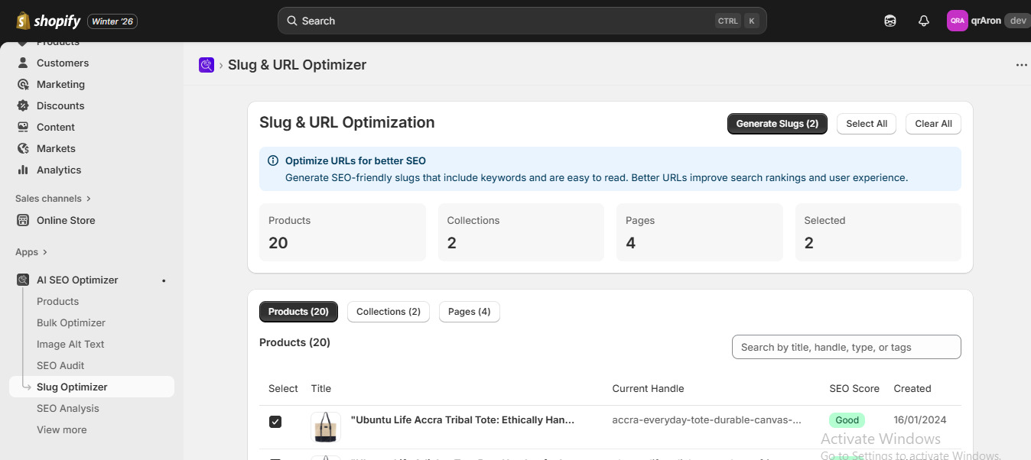The height and width of the screenshot is (460, 1031).
Task: Click the purple app icon in breadcrumb
Action: pos(206,65)
